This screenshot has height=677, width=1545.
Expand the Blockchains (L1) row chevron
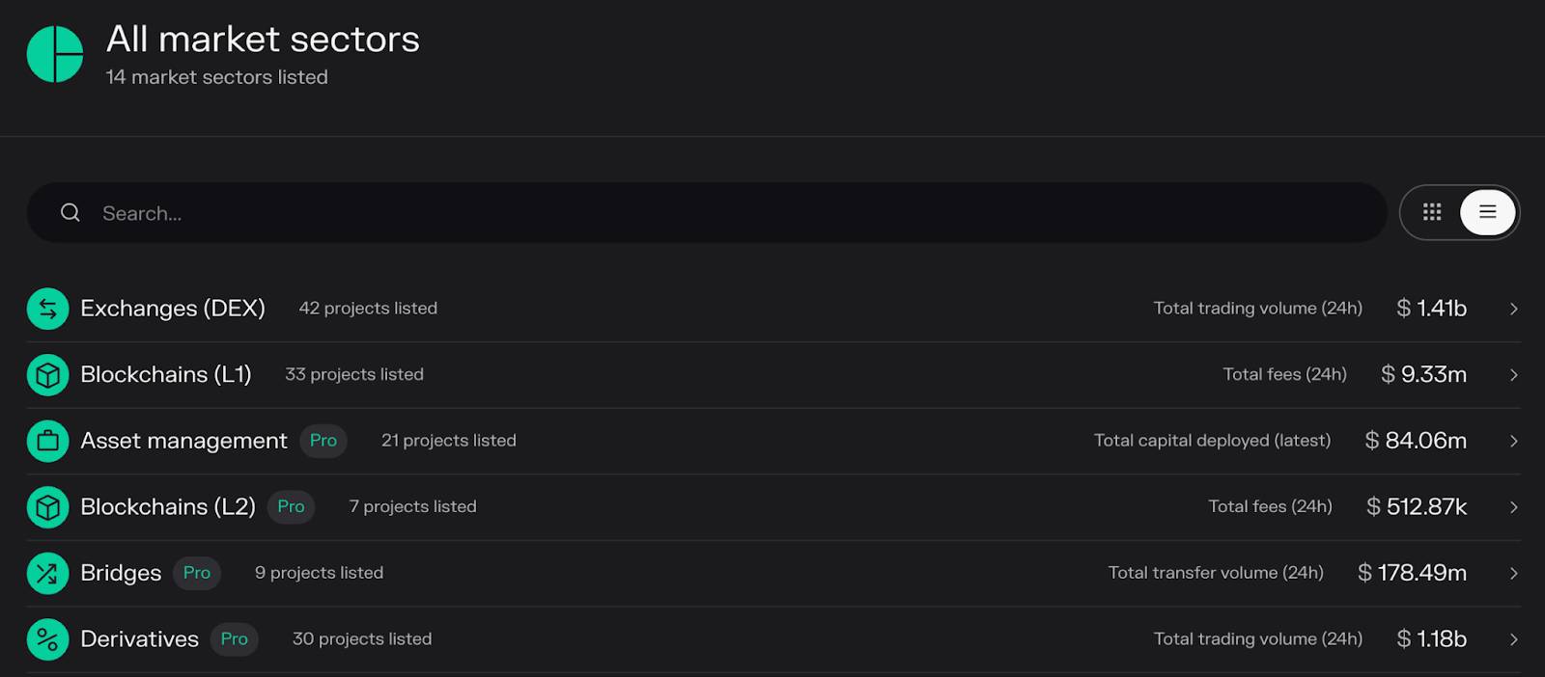tap(1513, 375)
